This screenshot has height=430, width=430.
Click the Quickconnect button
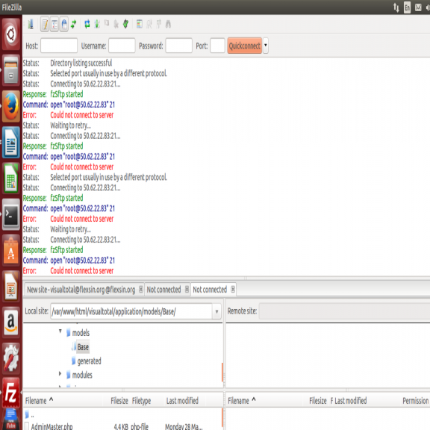click(244, 46)
